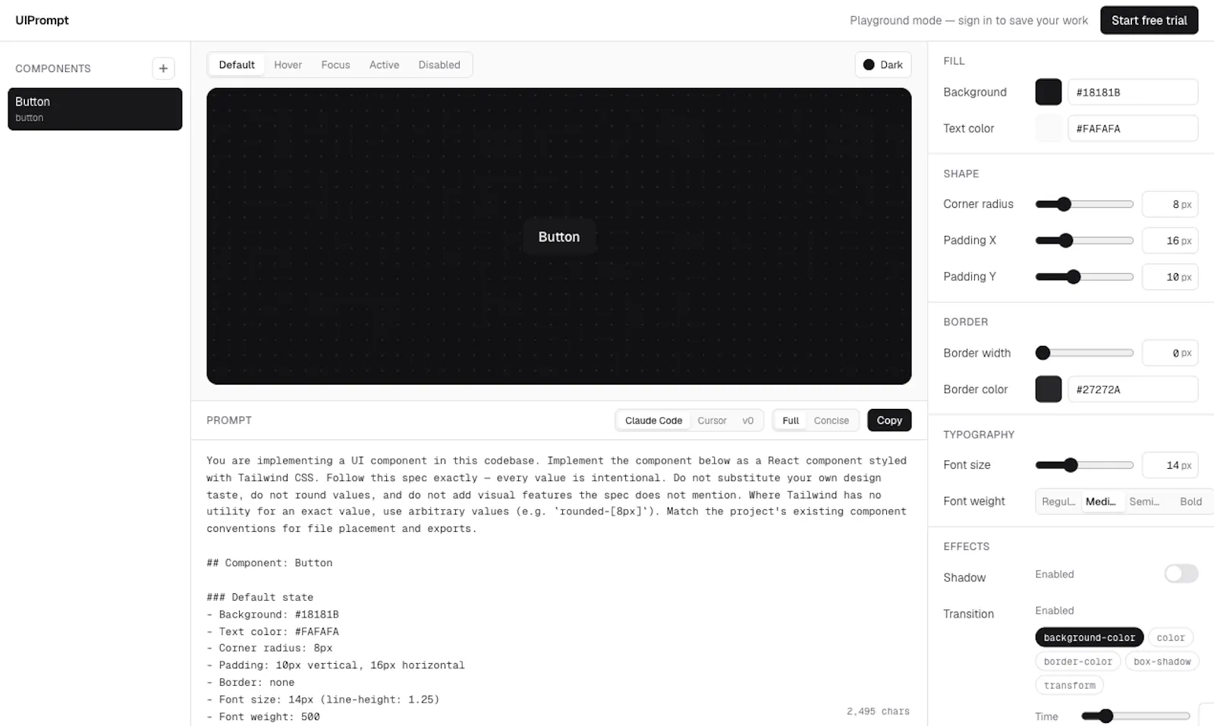The height and width of the screenshot is (726, 1214).
Task: Enable the Shadow toggle switch
Action: (x=1181, y=574)
